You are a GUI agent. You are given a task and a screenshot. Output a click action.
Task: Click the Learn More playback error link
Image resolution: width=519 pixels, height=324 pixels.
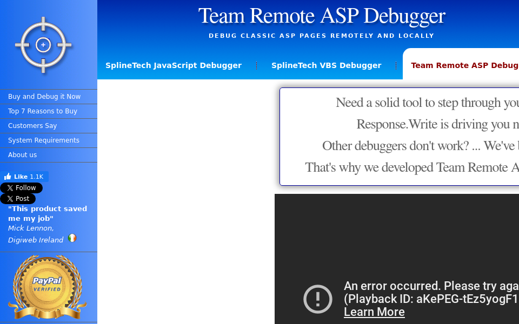374,312
